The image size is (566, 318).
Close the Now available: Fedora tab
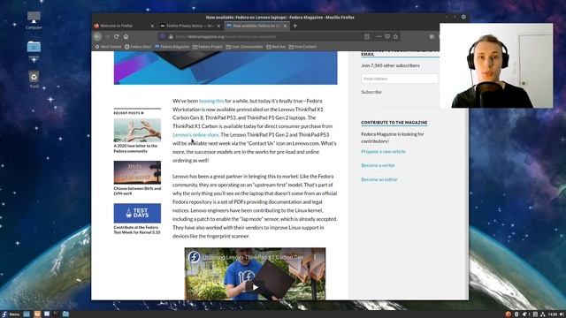click(285, 26)
